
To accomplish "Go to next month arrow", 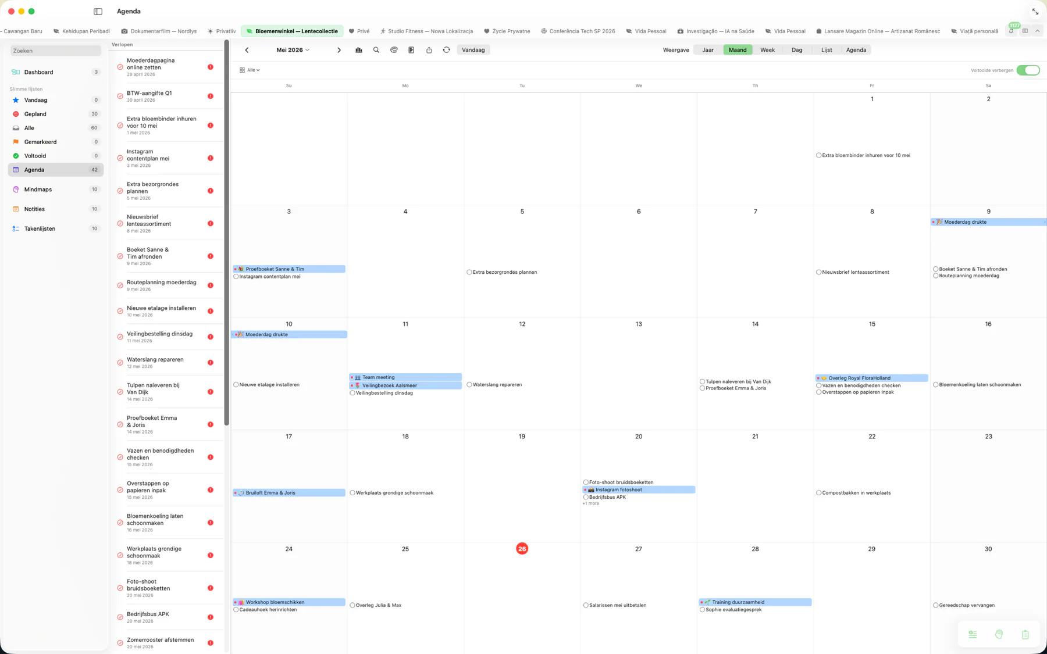I will click(x=339, y=50).
